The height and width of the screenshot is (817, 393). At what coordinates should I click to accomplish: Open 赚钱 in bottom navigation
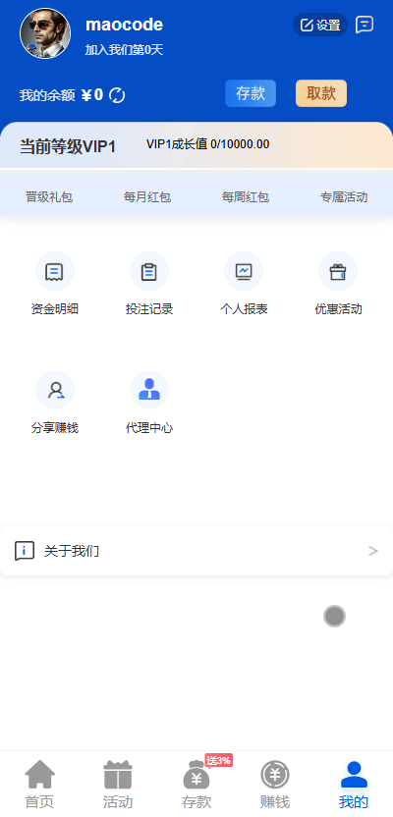[x=275, y=785]
